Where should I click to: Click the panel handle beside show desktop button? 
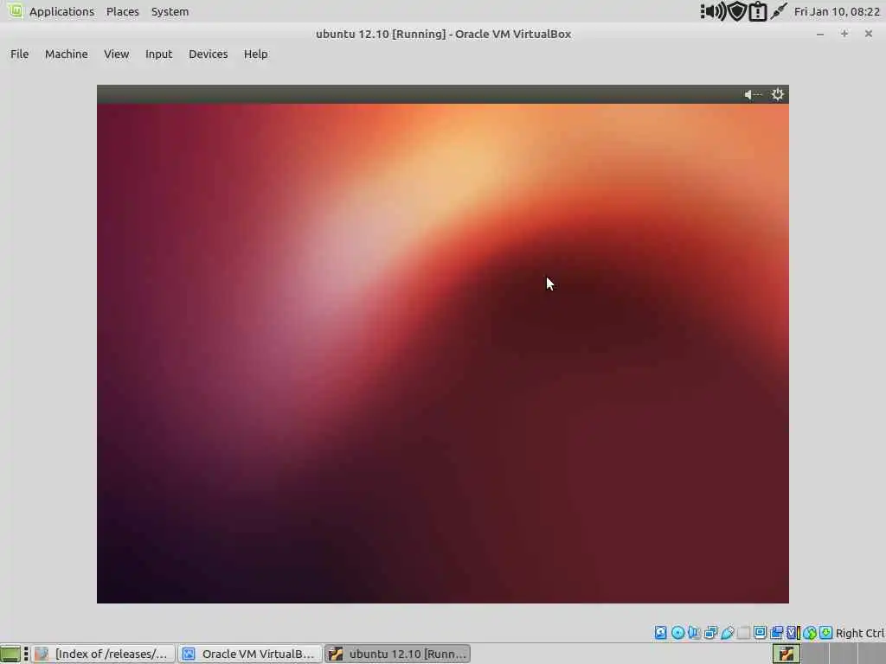[26, 654]
